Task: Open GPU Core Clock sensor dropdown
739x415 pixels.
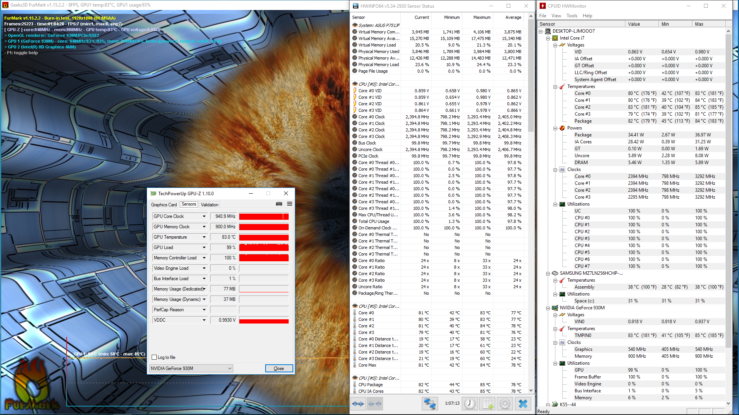Action: (x=204, y=216)
